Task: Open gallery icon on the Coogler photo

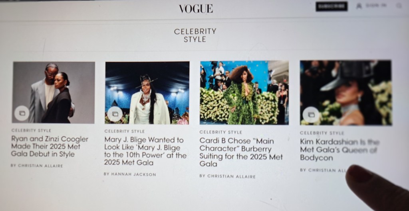Action: [x=22, y=113]
